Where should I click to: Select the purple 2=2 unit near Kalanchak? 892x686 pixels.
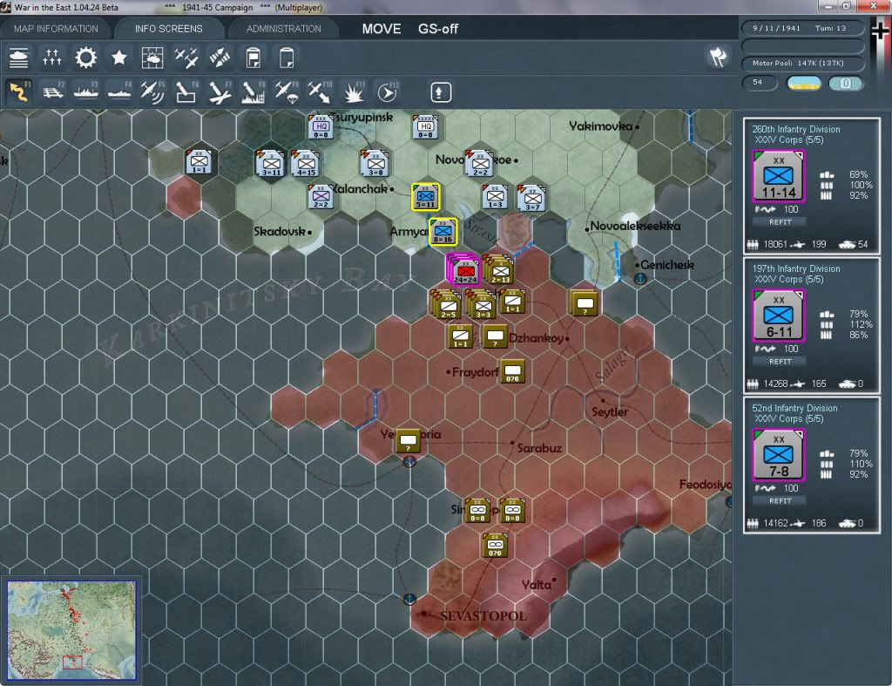[321, 197]
